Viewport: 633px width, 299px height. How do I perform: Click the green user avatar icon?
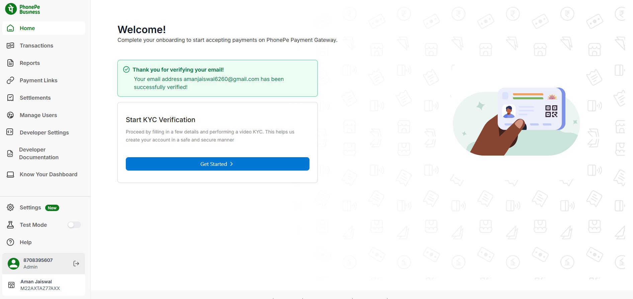[x=14, y=264]
